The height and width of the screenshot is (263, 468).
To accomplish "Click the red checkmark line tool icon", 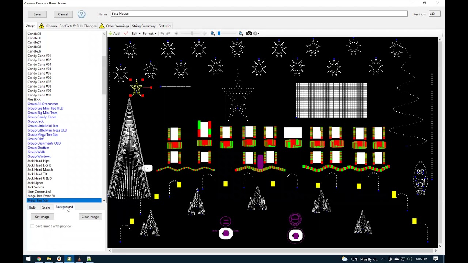I will pos(125,34).
